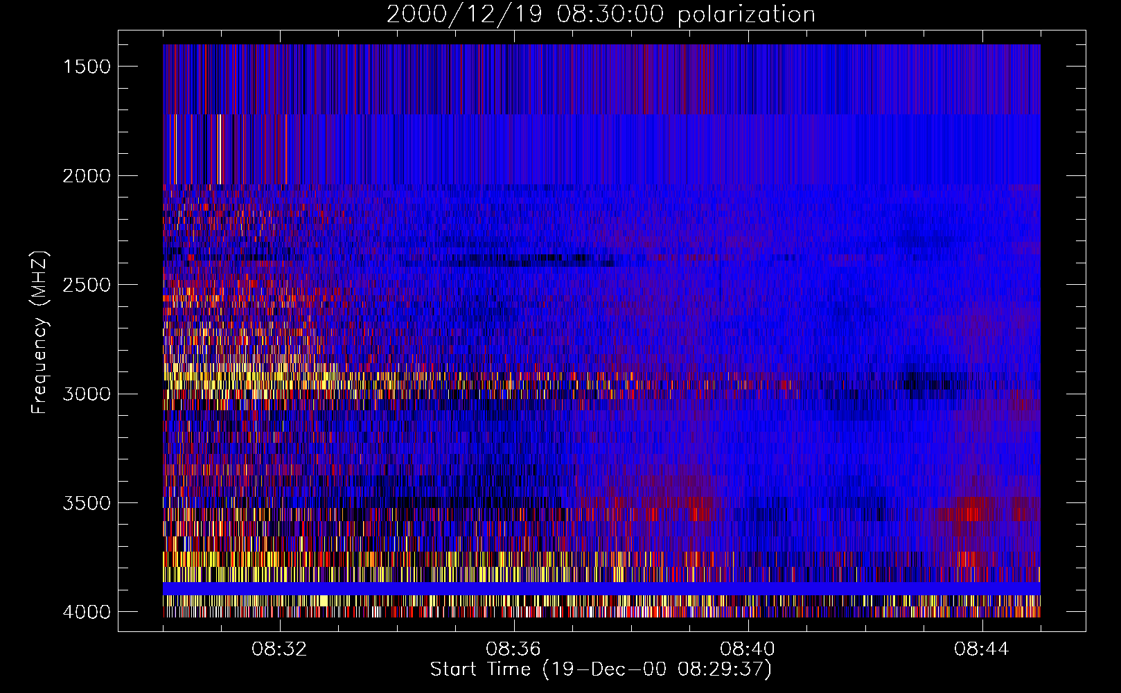
Task: Select the 2500 frequency tick label
Action: (87, 285)
